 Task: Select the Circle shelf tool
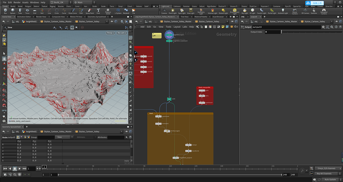pos(57,11)
